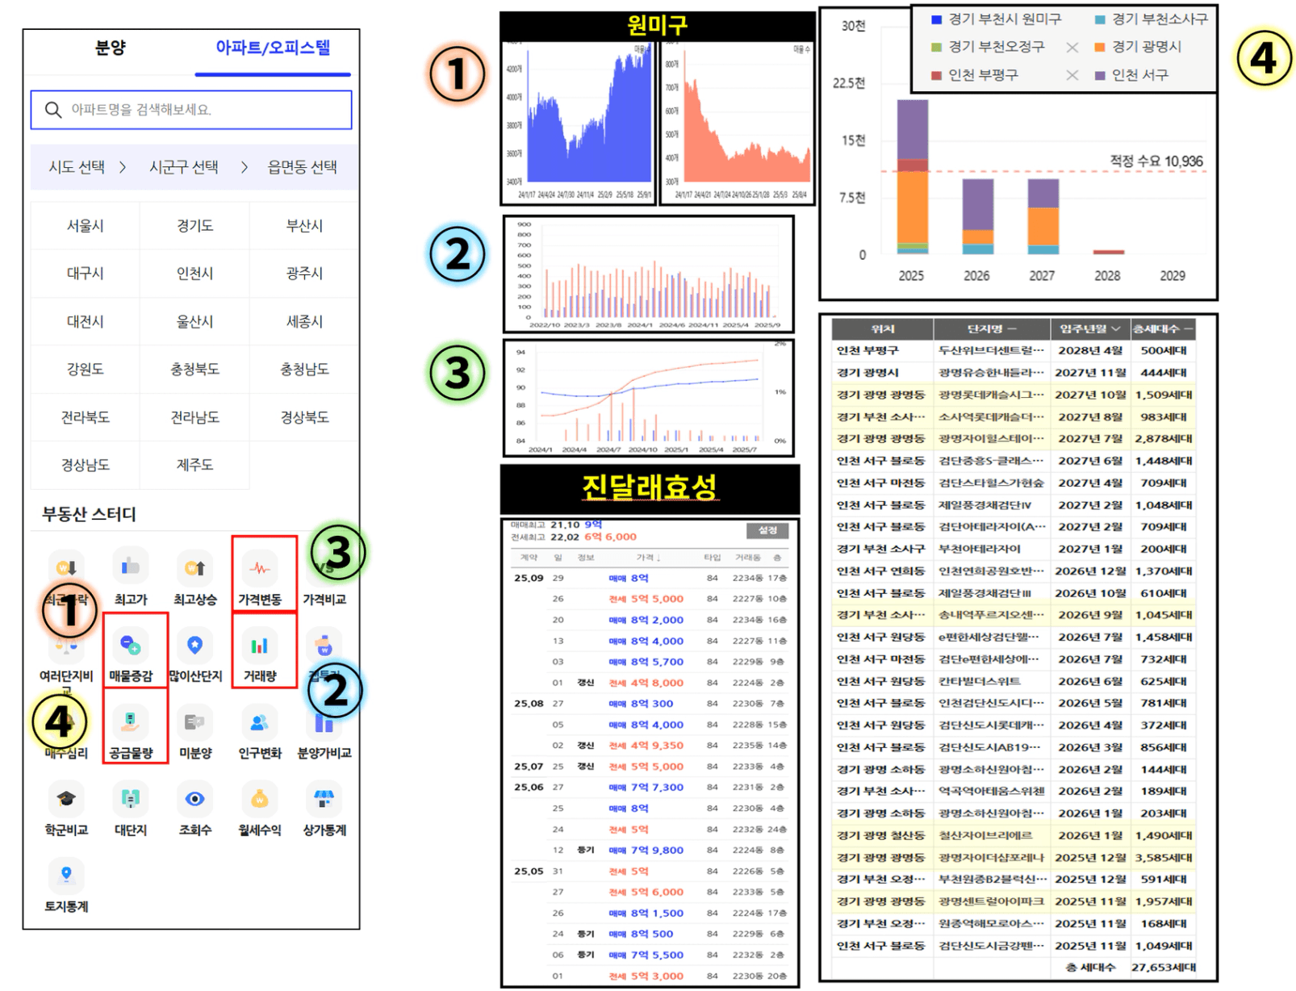Choose 세종시 in the region grid

pos(304,322)
